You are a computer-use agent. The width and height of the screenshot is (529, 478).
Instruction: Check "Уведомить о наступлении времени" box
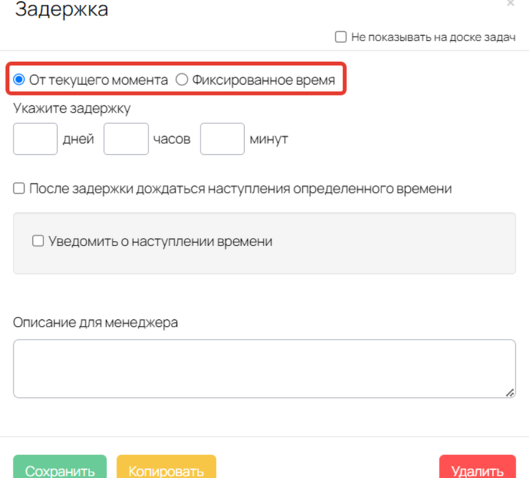pyautogui.click(x=38, y=241)
